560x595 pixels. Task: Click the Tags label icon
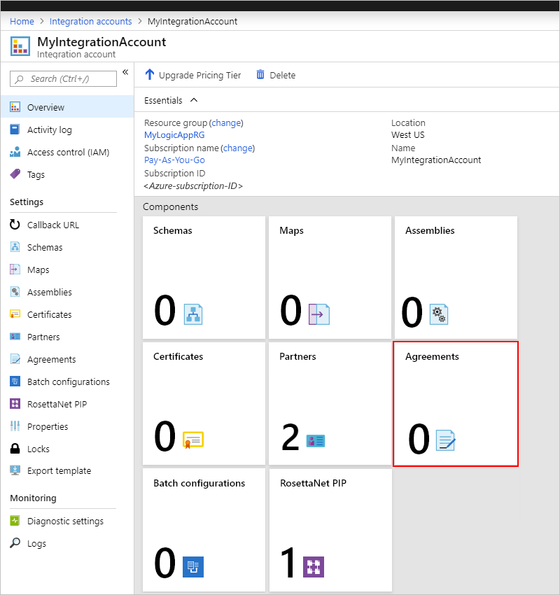click(x=15, y=174)
